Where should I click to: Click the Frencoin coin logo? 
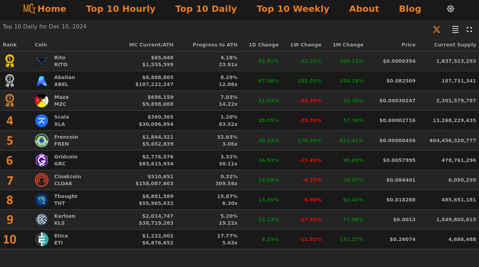(42, 140)
